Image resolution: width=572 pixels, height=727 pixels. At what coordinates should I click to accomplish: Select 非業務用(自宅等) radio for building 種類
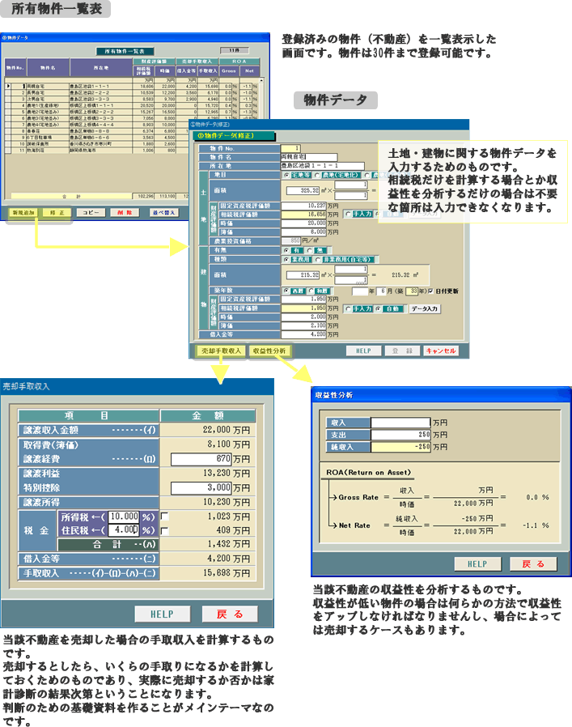point(317,260)
